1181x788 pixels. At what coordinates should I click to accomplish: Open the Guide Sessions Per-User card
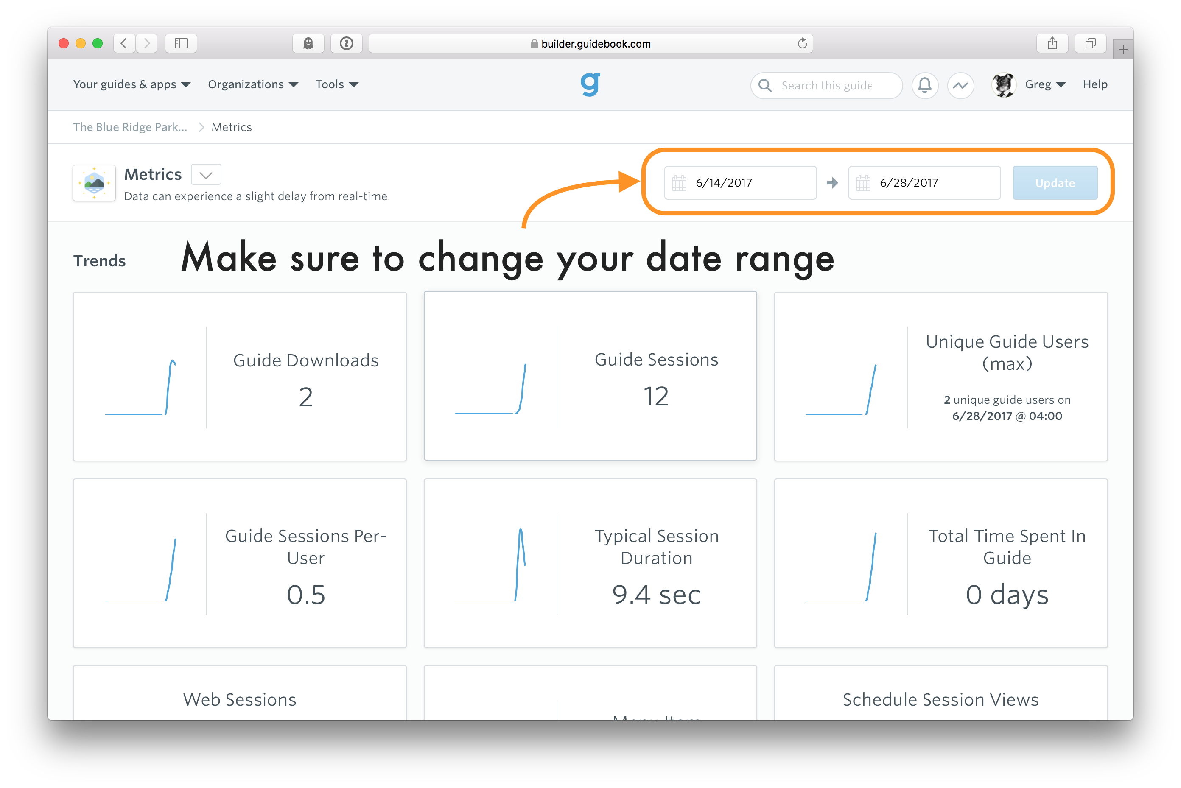click(x=240, y=563)
